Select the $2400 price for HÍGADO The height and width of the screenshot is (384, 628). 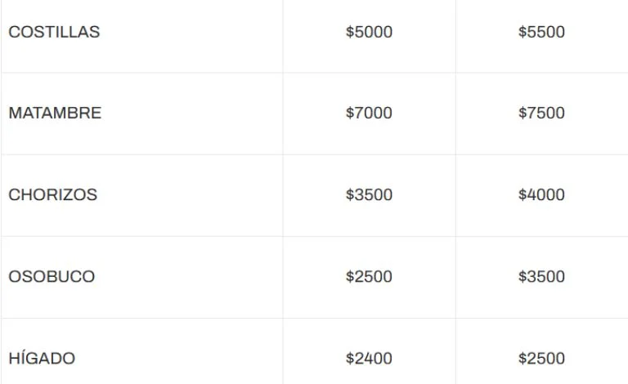click(369, 358)
